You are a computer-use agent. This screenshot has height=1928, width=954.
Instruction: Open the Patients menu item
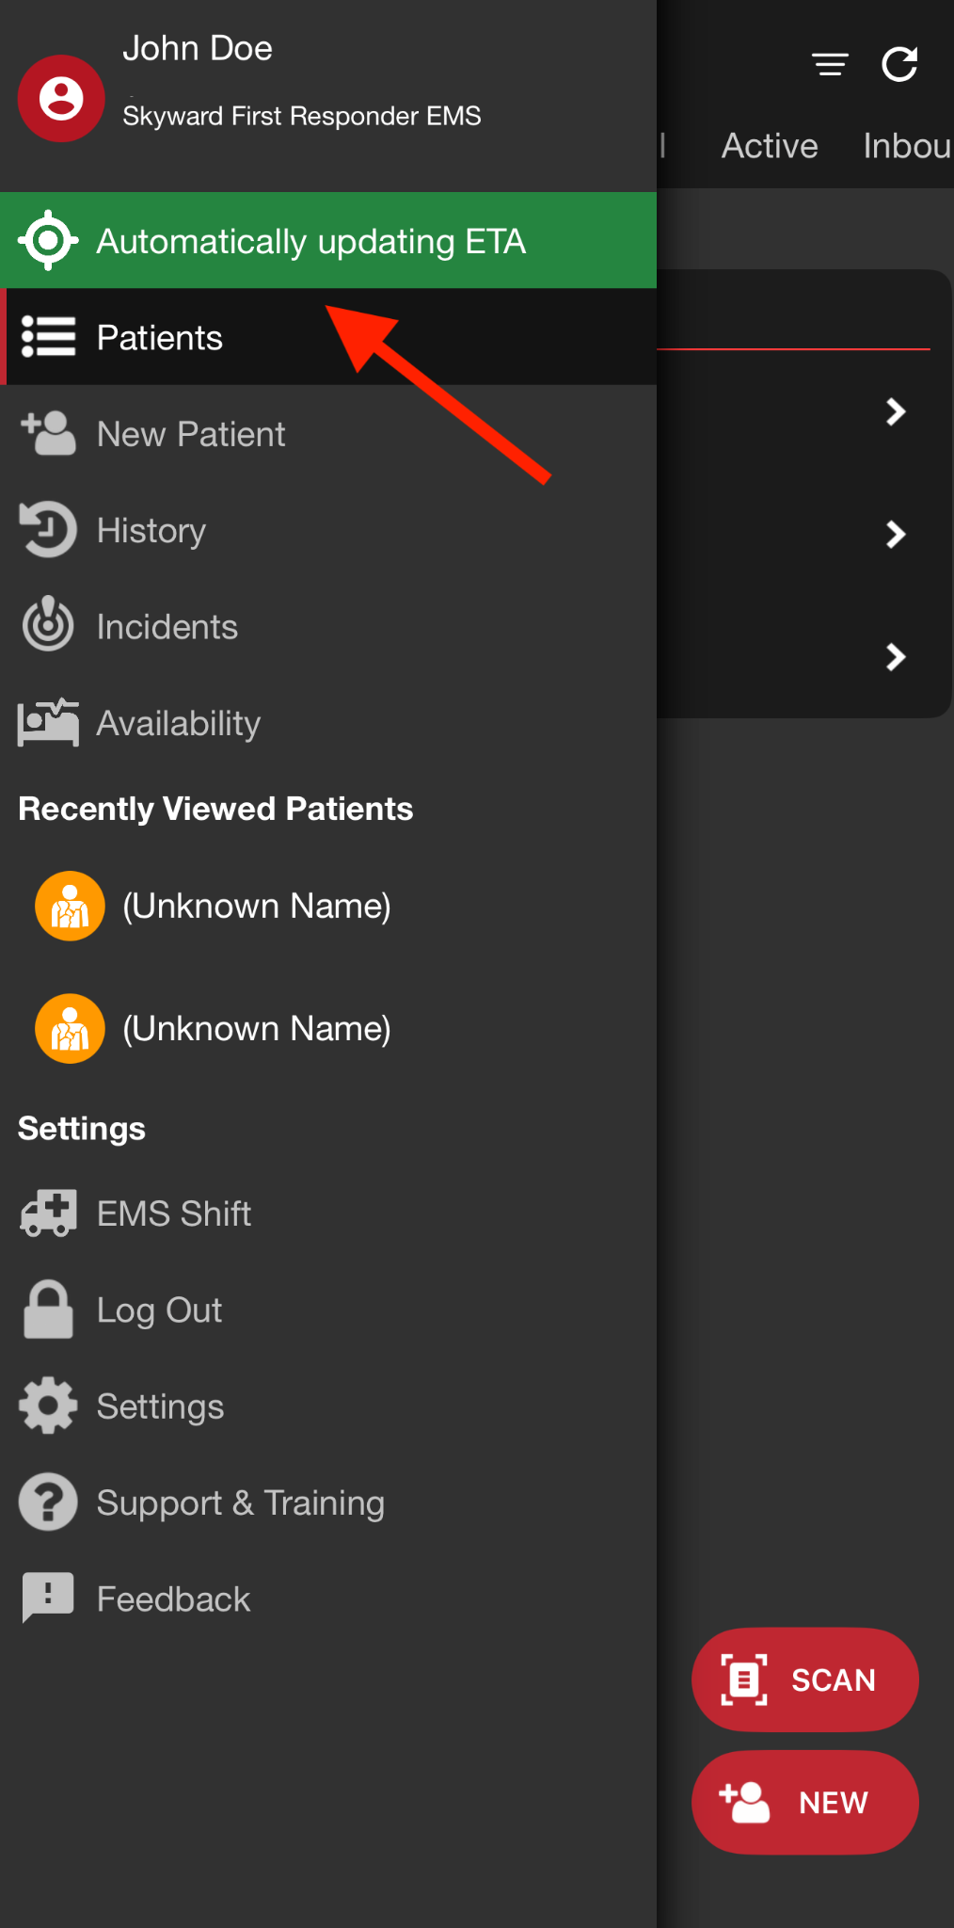pyautogui.click(x=160, y=338)
